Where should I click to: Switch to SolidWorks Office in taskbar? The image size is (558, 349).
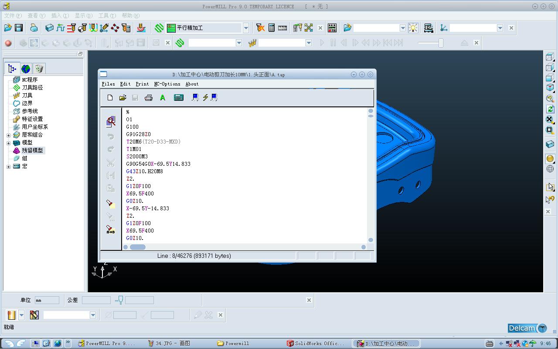click(316, 343)
